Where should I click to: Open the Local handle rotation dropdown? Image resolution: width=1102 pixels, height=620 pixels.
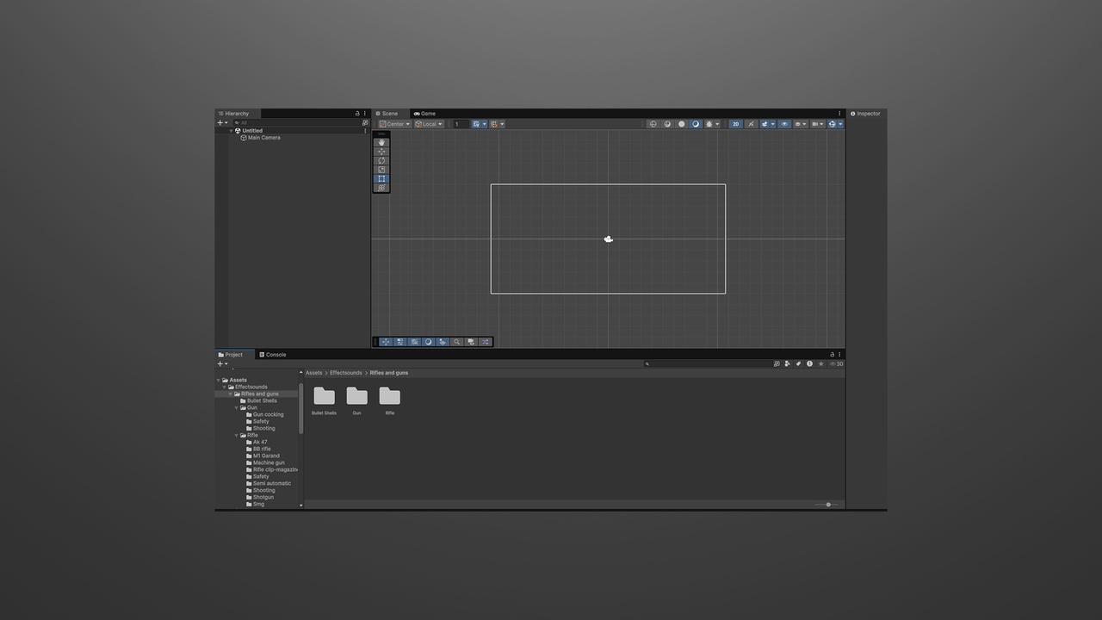(429, 124)
